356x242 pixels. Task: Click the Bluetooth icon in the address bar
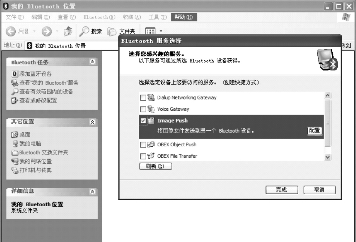click(30, 45)
